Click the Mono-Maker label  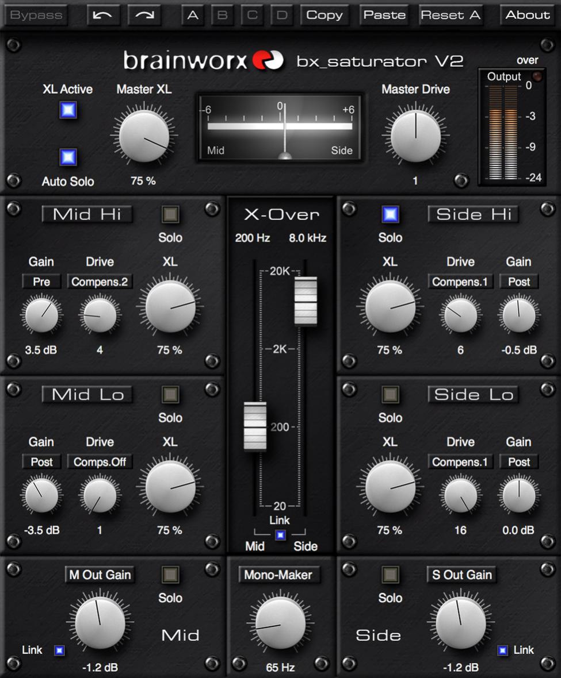point(278,575)
